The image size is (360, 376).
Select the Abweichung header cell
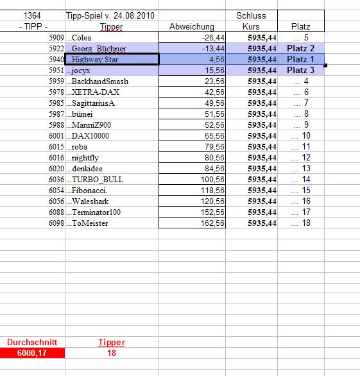pos(192,26)
